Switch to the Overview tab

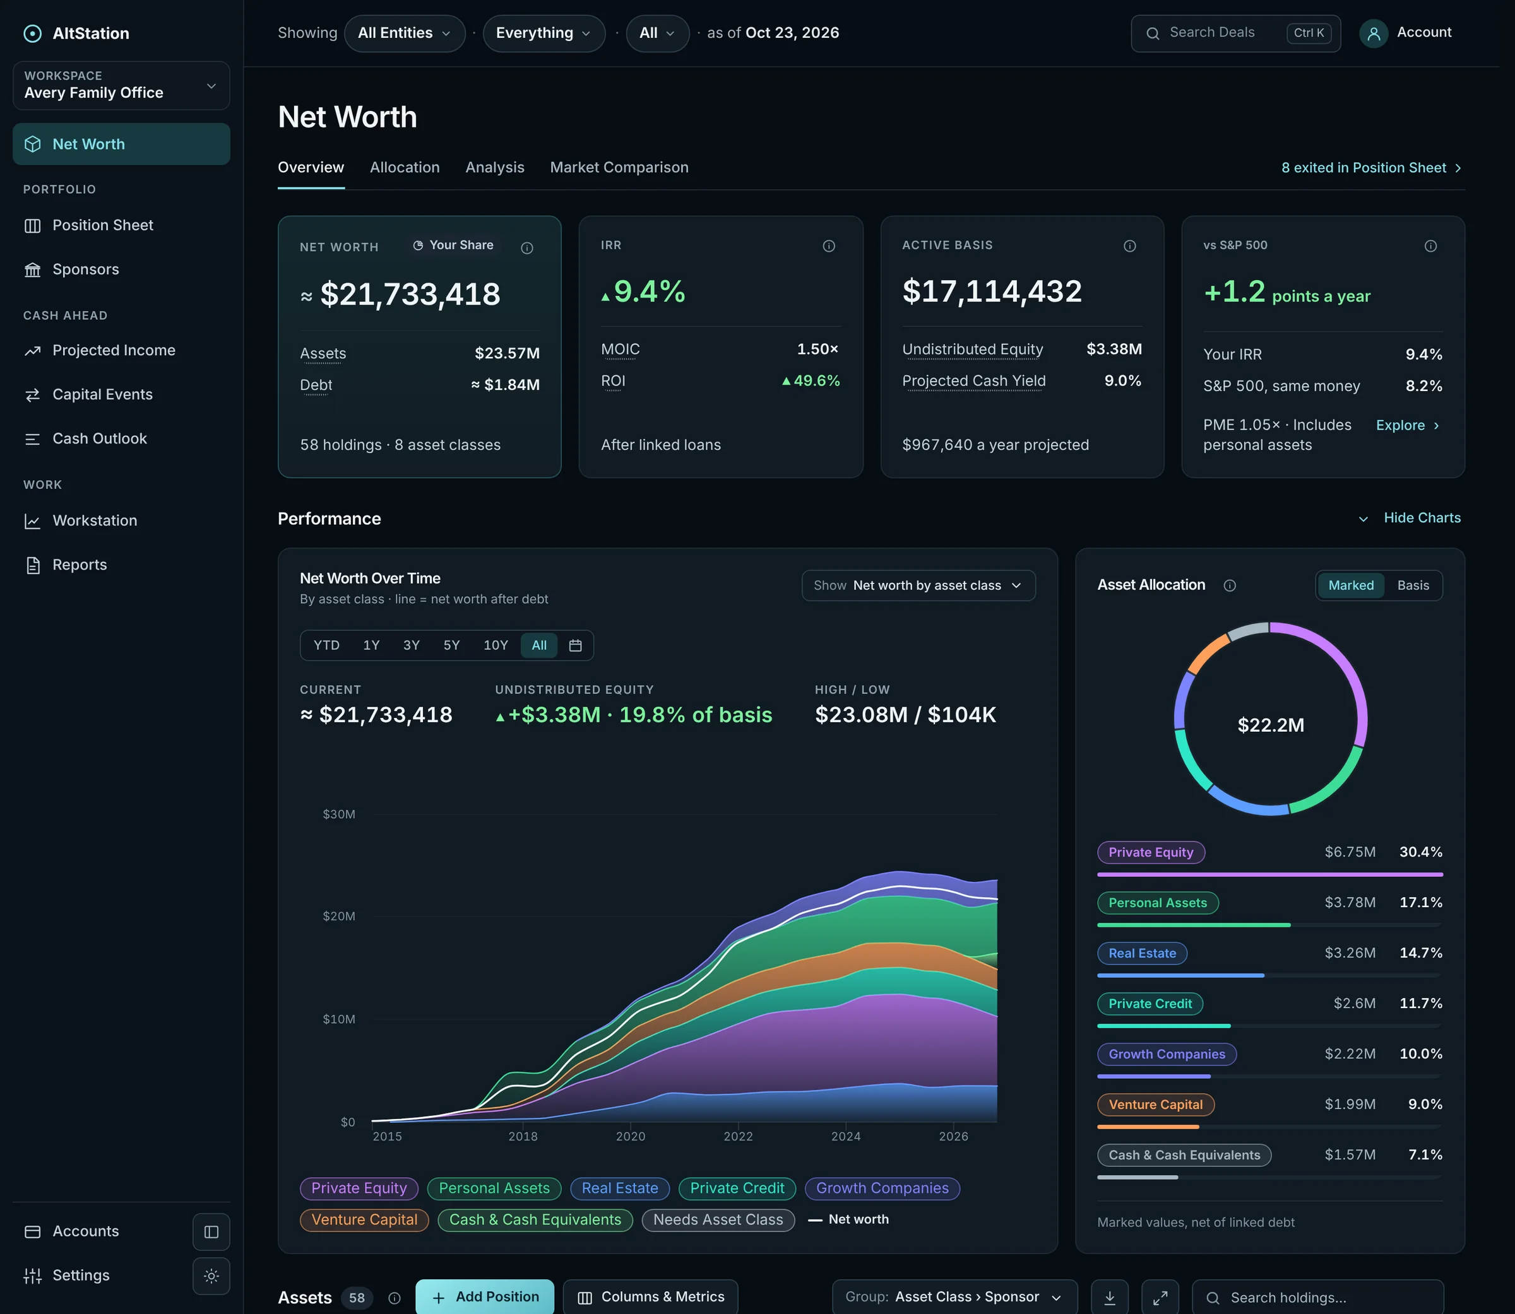point(311,167)
